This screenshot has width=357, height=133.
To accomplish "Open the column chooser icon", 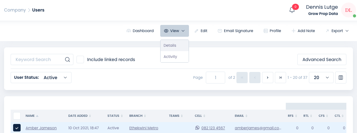I will tap(341, 78).
